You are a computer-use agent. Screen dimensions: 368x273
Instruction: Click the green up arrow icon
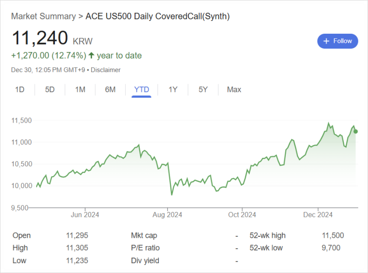[x=91, y=56]
